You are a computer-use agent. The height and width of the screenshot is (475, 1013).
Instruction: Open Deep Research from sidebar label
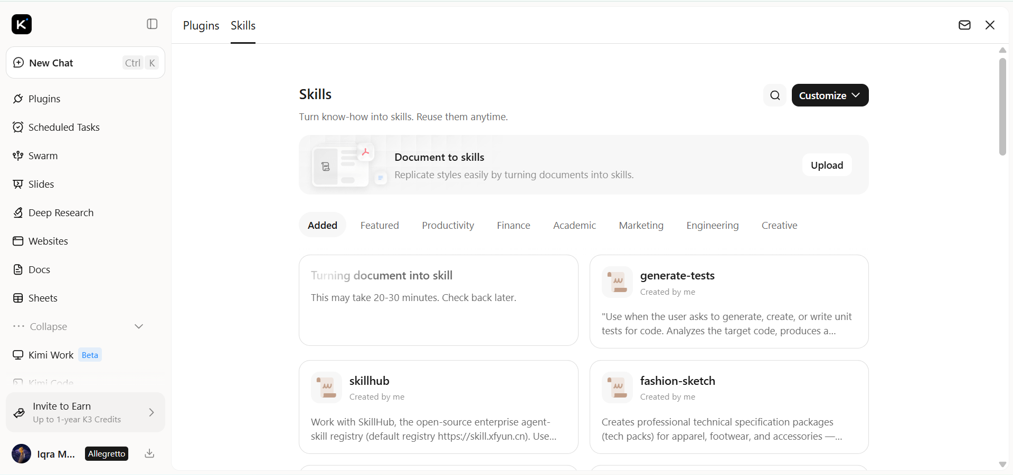61,212
